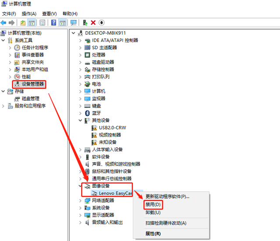Image resolution: width=280 pixels, height=241 pixels.
Task: Select the 存储控制器 category
Action: click(x=103, y=70)
